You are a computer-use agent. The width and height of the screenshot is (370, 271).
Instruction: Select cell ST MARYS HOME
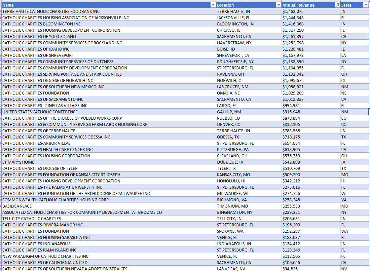(x=109, y=162)
